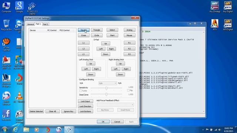This screenshot has height=133, width=237.
Task: Open AutoCAD 2010 desktop shortcut
Action: (x=6, y=62)
